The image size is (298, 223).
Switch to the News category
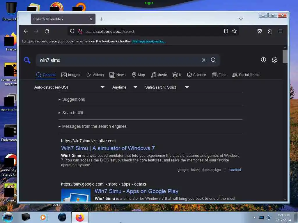[x=118, y=75]
